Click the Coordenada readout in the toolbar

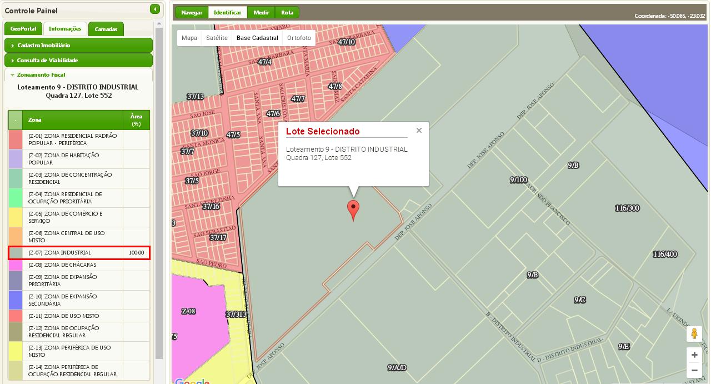point(670,16)
